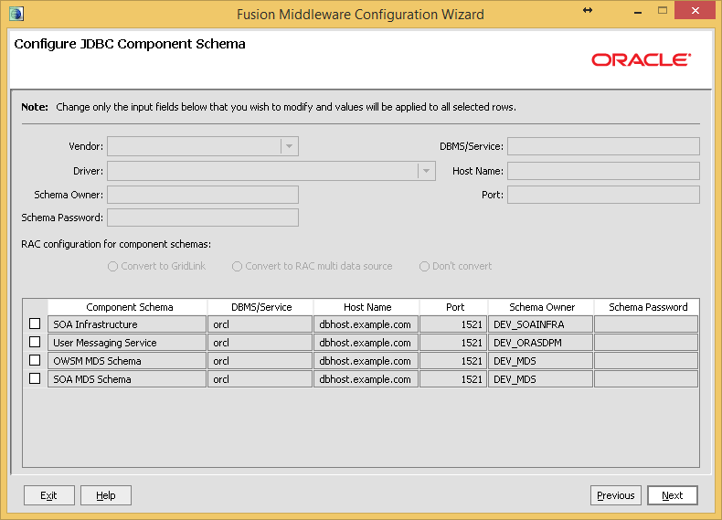Minimize the Configuration Wizard window
Screen dimensions: 722x520
pos(638,13)
